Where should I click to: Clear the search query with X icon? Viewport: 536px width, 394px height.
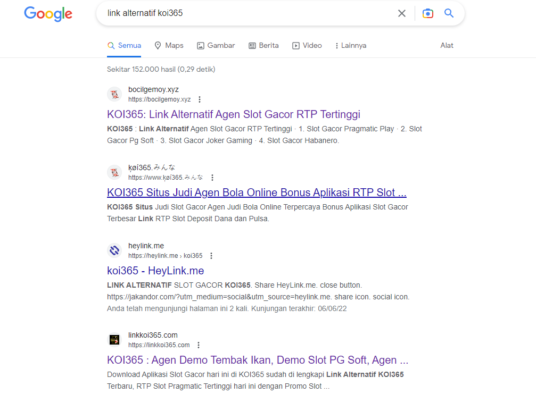coord(402,13)
